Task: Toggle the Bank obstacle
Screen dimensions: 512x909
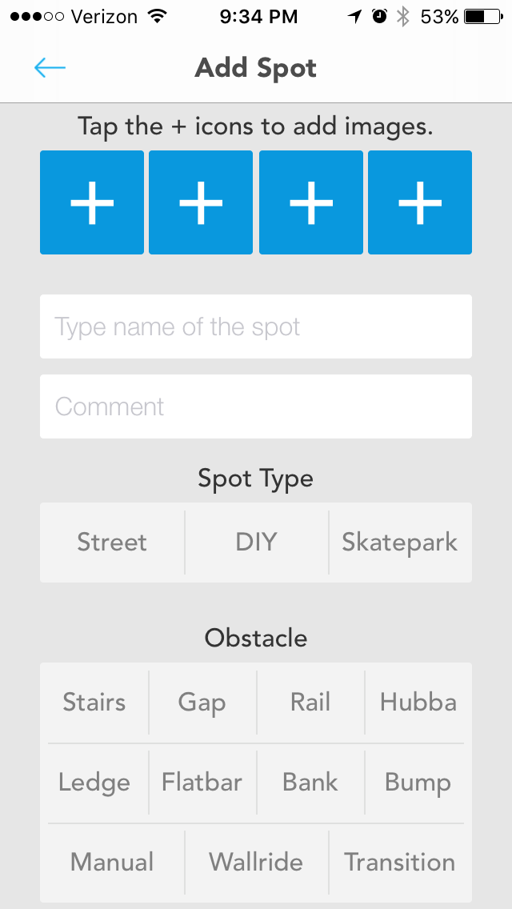Action: [310, 783]
